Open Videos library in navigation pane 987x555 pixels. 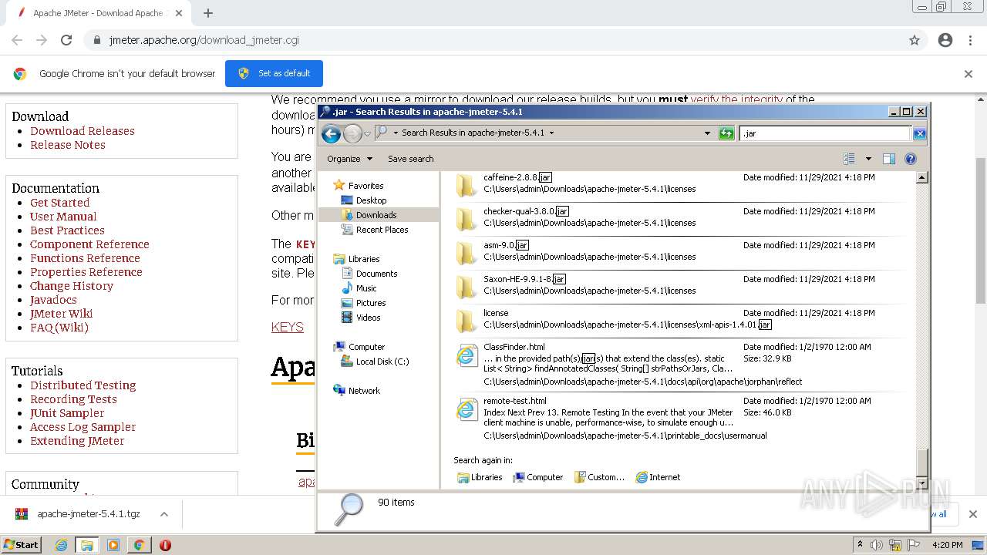368,318
